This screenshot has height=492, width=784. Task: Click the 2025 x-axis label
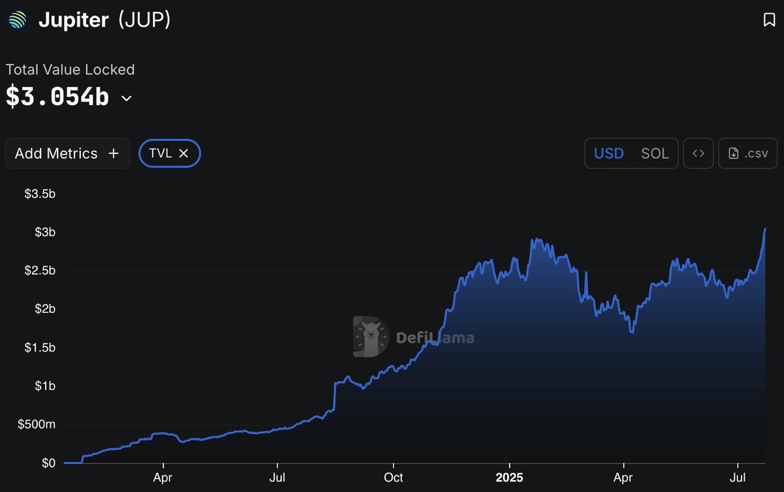[x=508, y=478]
